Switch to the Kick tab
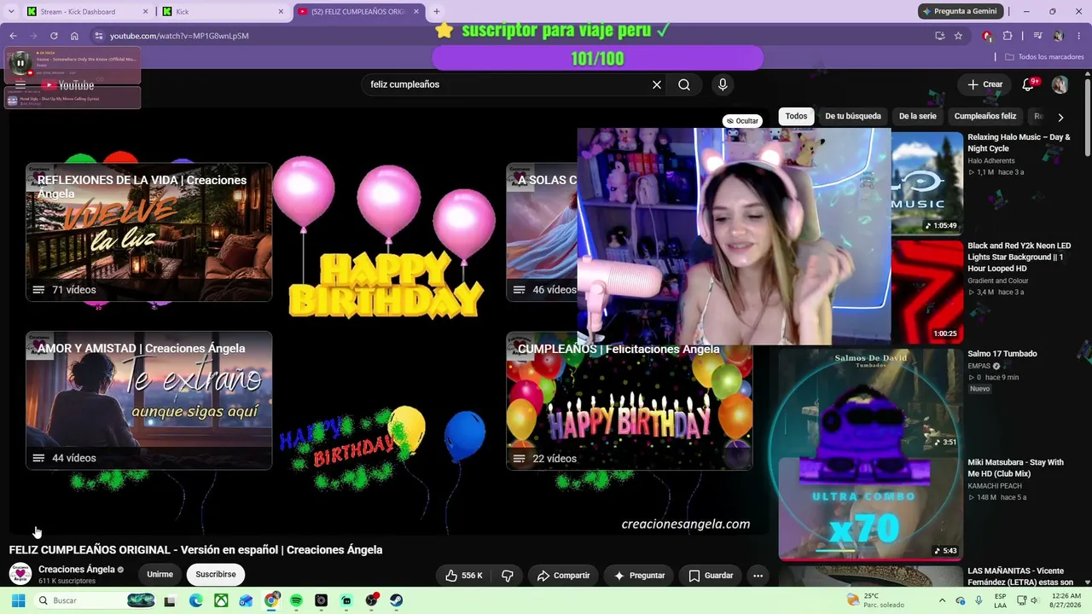 pyautogui.click(x=224, y=12)
